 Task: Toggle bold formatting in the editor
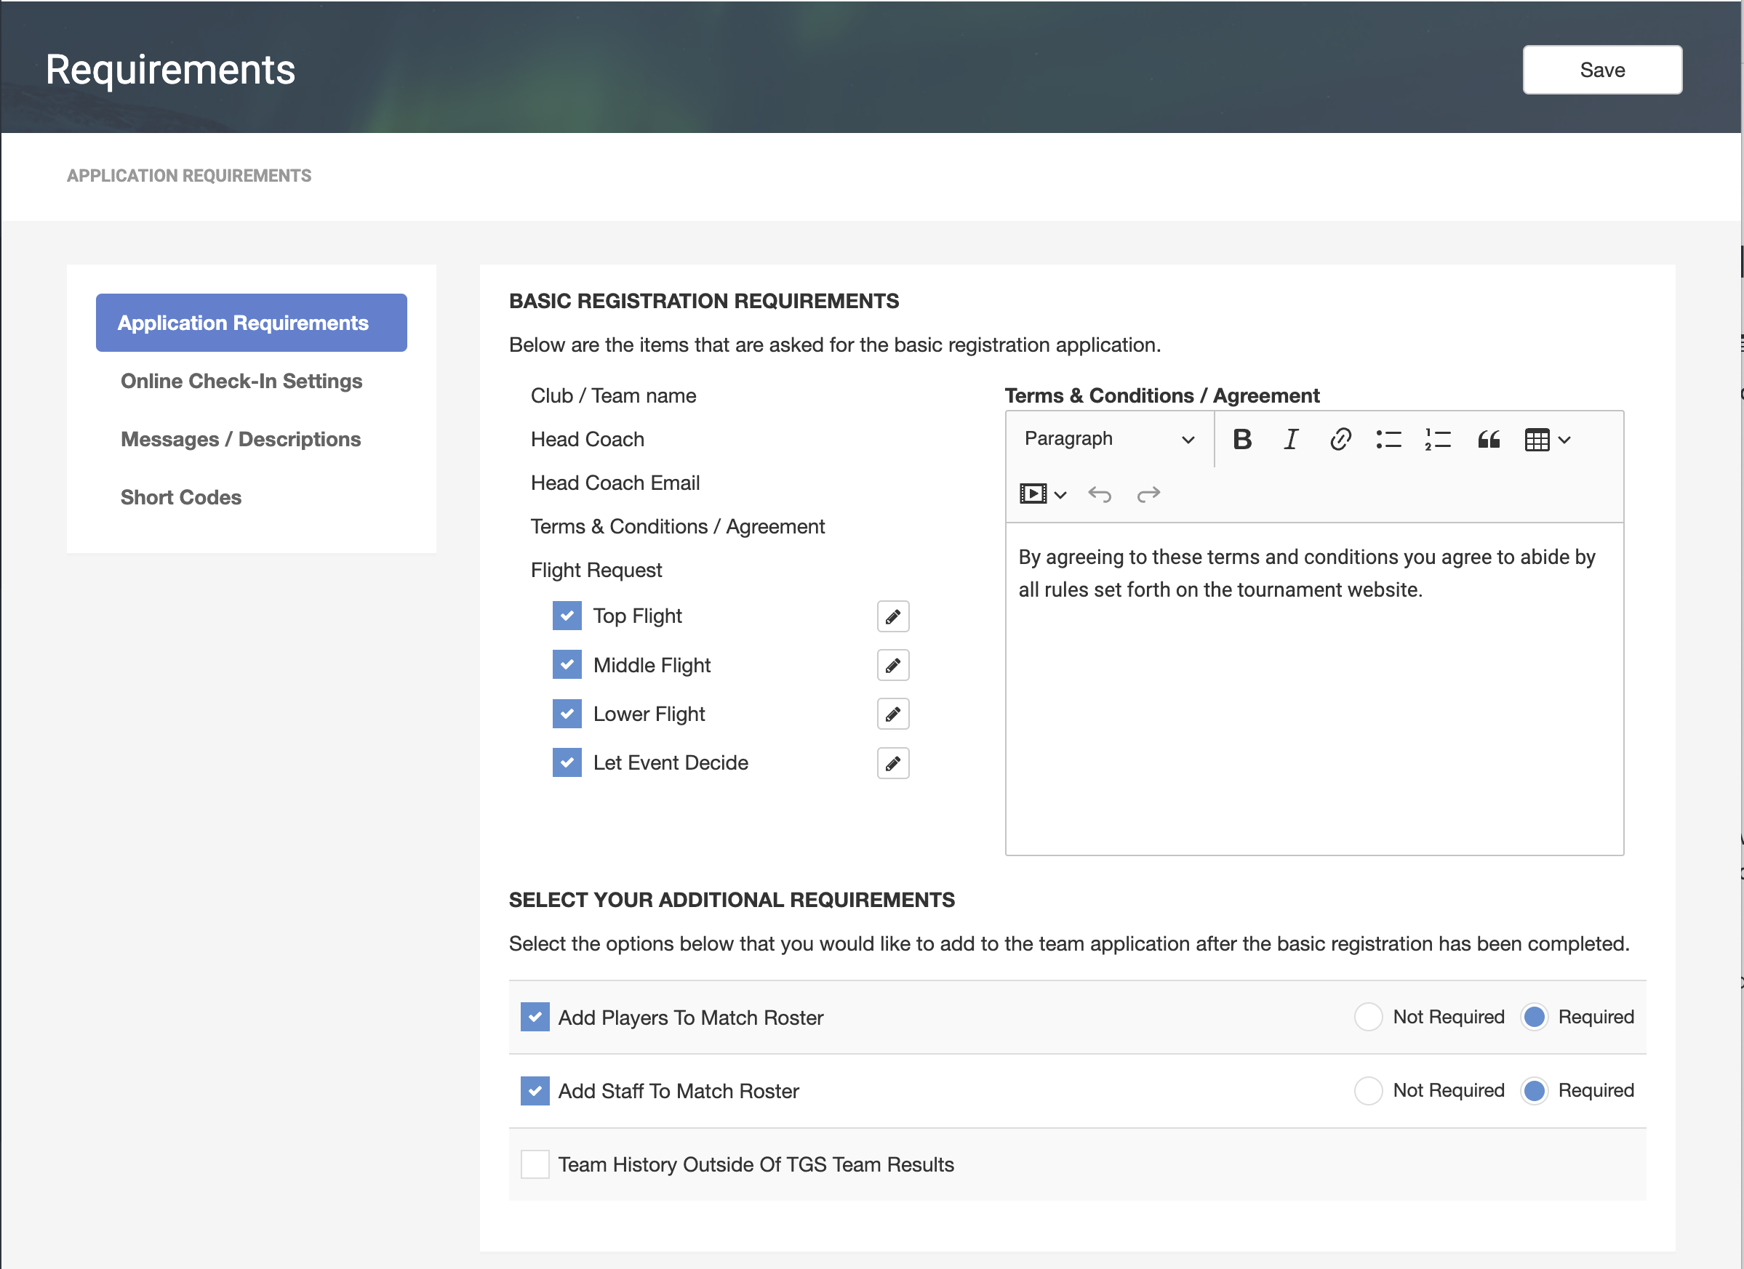click(x=1242, y=439)
